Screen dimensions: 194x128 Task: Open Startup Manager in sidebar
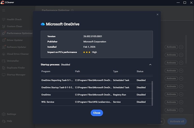16,75
